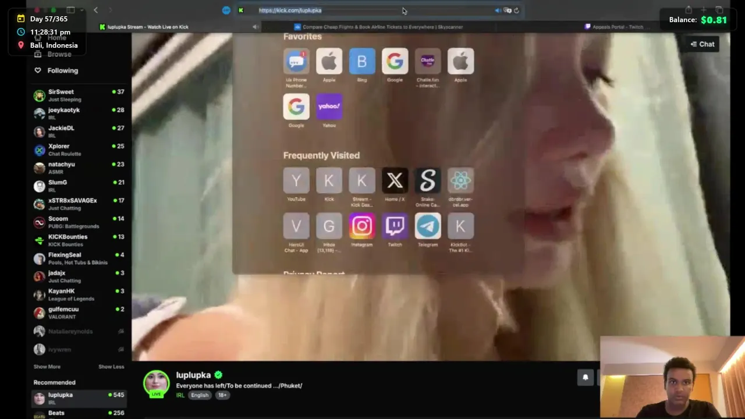Open the Google favorite in the top row

click(395, 62)
